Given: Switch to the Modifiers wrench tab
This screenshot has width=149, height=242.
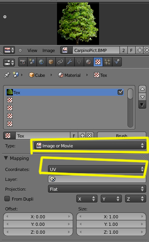Looking at the screenshot, I should click(x=70, y=62).
